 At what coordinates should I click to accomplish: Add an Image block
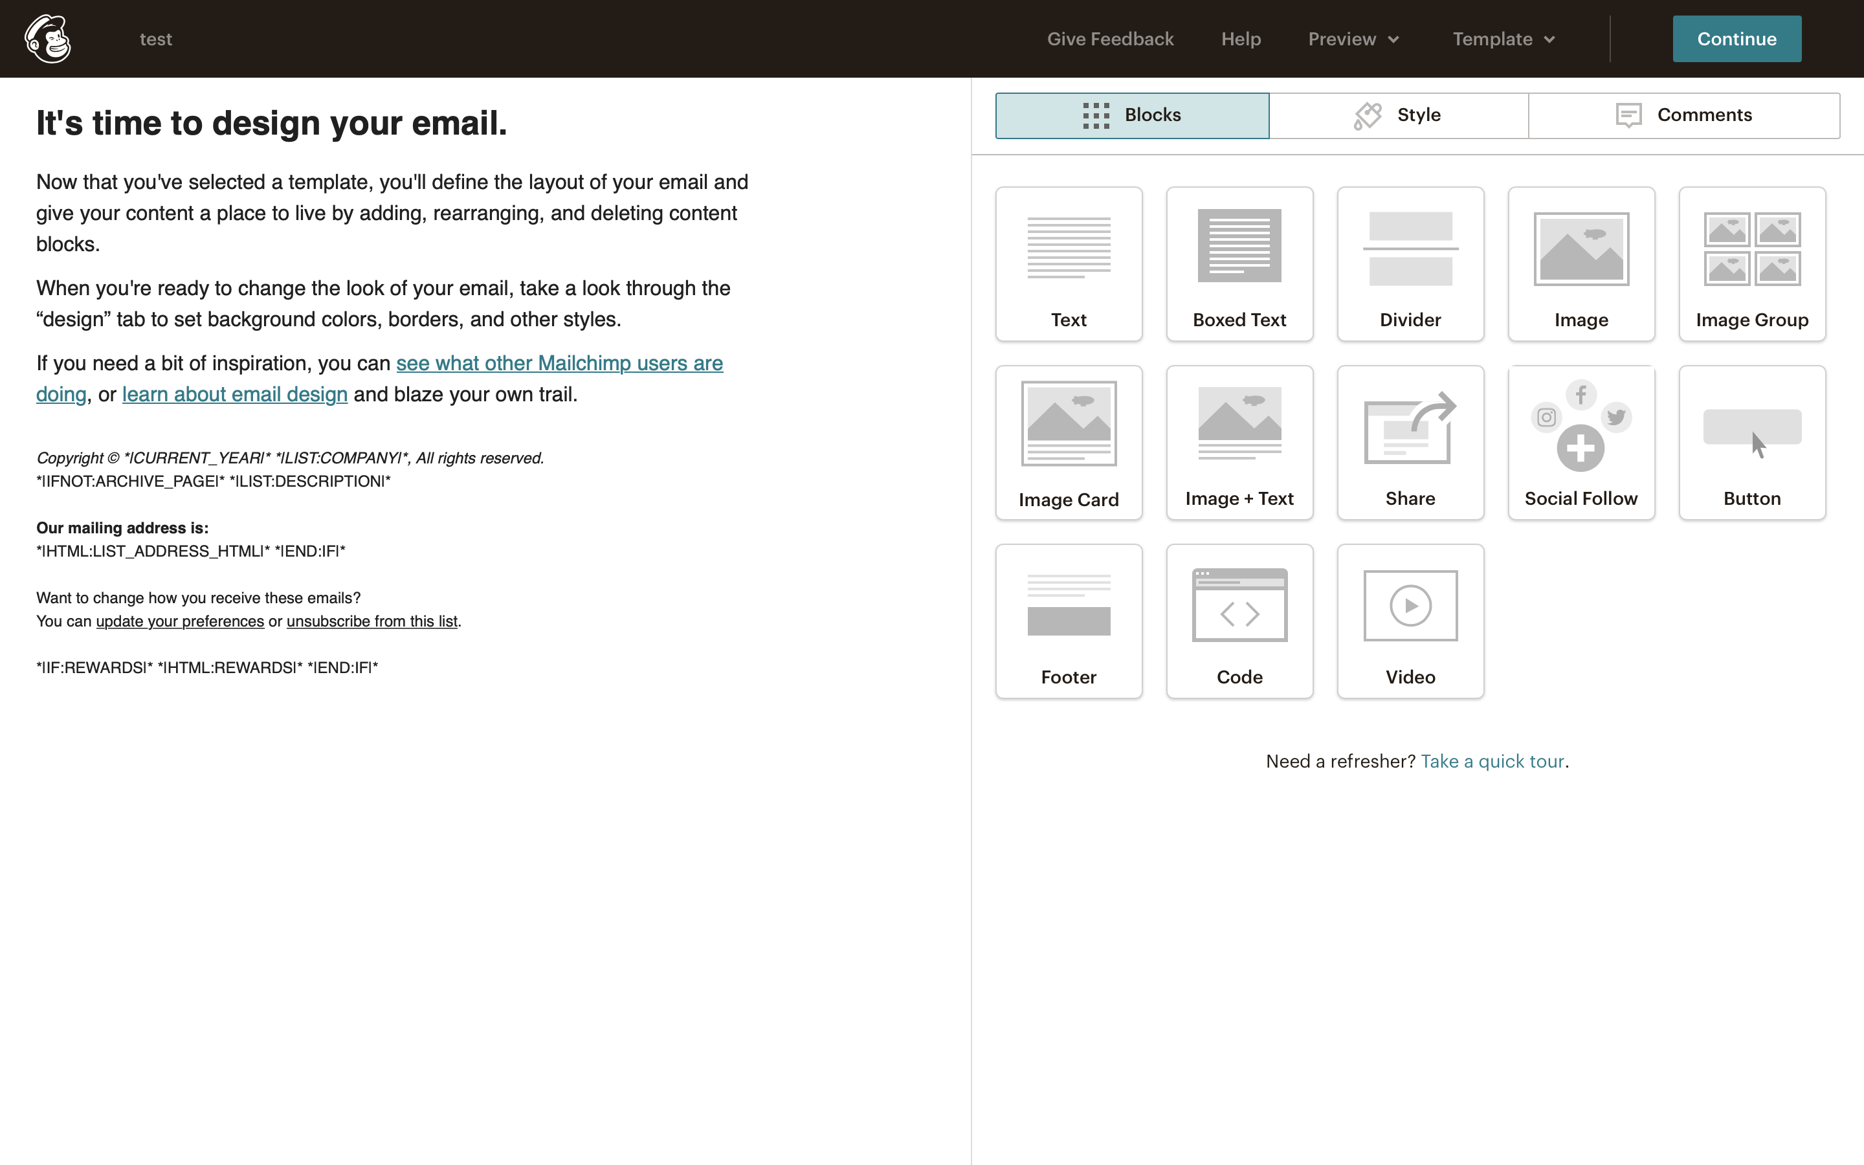[x=1581, y=263]
